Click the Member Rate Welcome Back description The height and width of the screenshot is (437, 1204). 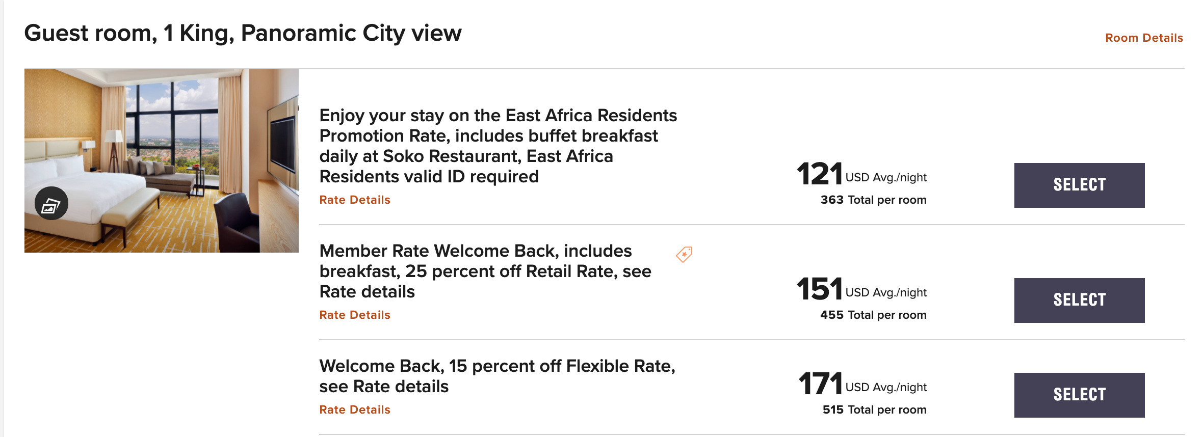pos(484,271)
